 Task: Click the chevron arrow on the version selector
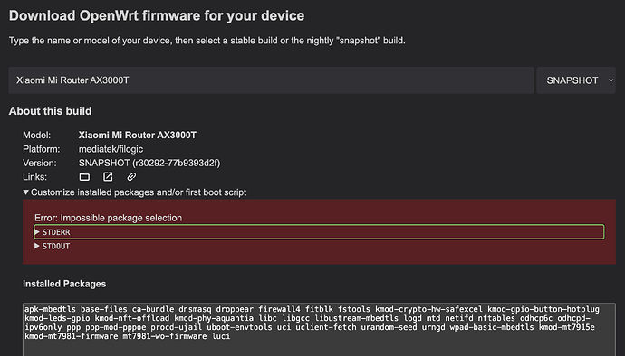[x=611, y=80]
